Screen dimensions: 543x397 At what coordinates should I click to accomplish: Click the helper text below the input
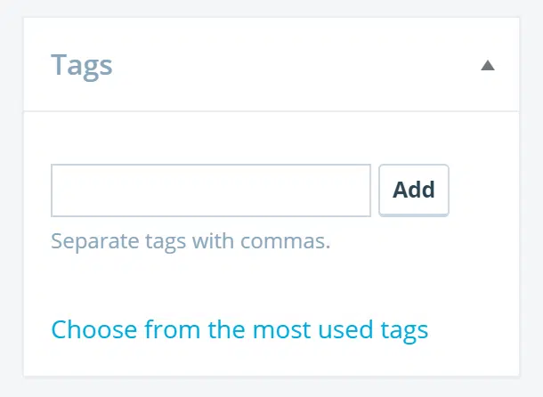coord(190,241)
